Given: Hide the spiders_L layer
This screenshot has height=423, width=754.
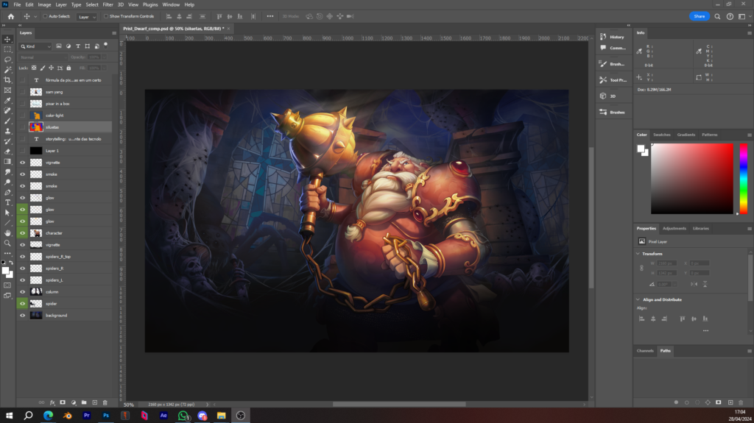Looking at the screenshot, I should [x=23, y=280].
